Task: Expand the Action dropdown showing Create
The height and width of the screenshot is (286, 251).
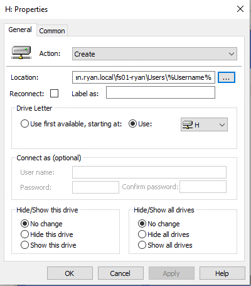Action: (154, 54)
